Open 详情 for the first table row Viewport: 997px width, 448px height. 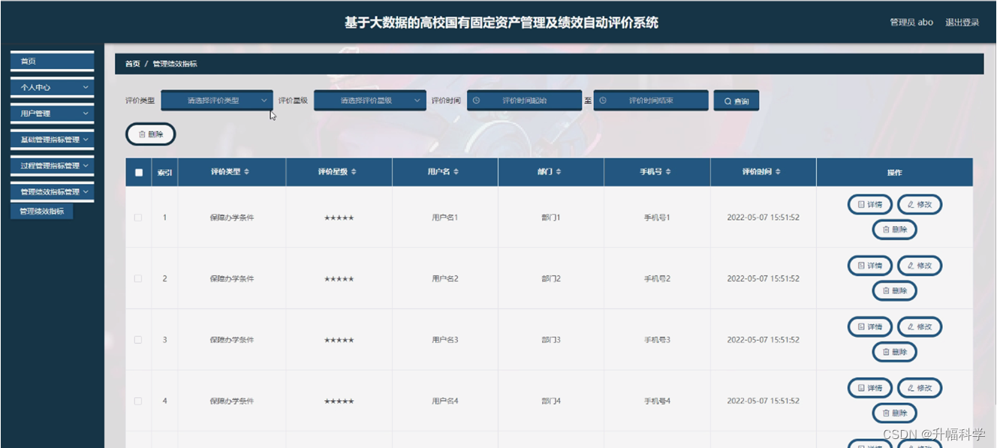click(x=869, y=203)
